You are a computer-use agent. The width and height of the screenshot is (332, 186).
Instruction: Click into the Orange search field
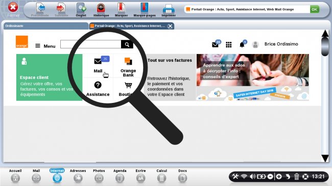[90, 44]
